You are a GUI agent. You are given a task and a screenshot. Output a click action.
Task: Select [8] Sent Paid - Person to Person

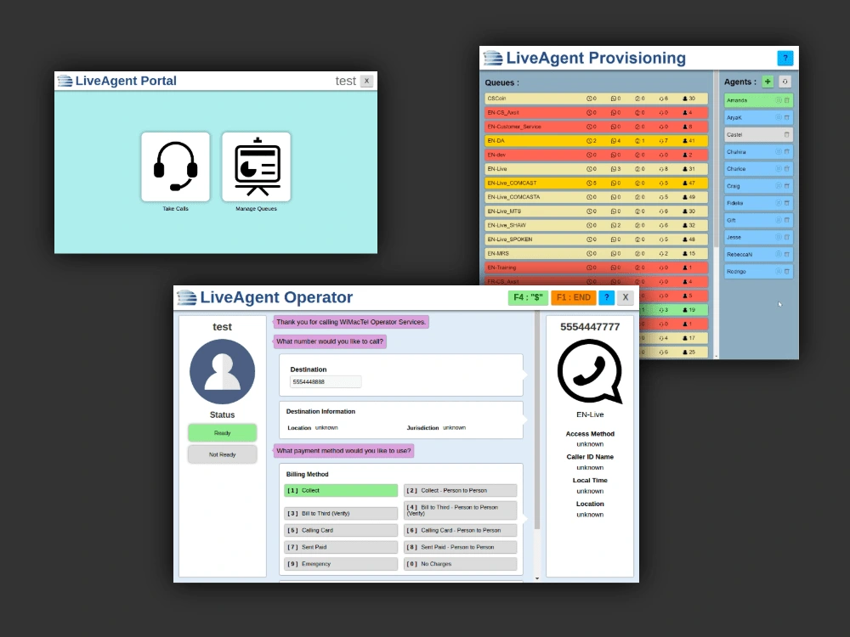point(460,547)
